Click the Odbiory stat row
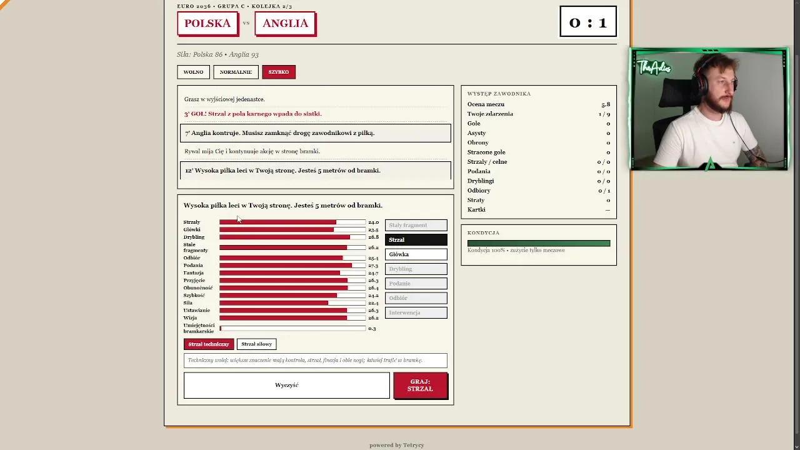 539,191
